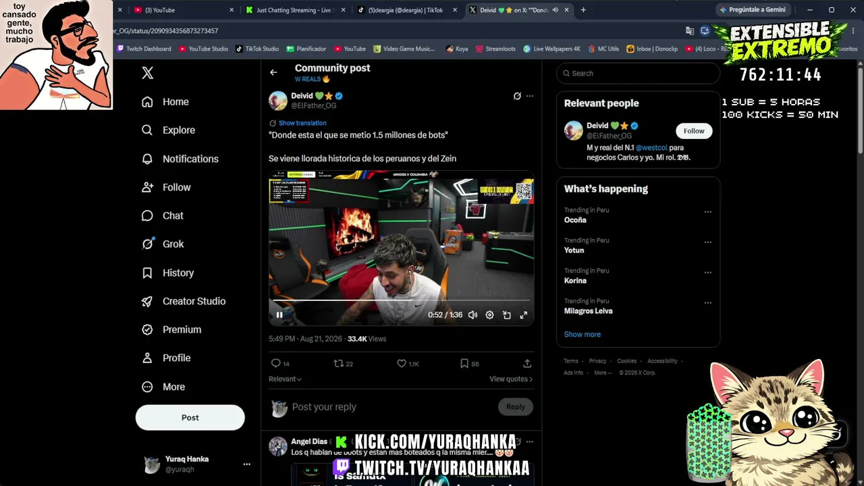The height and width of the screenshot is (486, 864).
Task: Open Chat in the X sidebar
Action: tap(163, 215)
